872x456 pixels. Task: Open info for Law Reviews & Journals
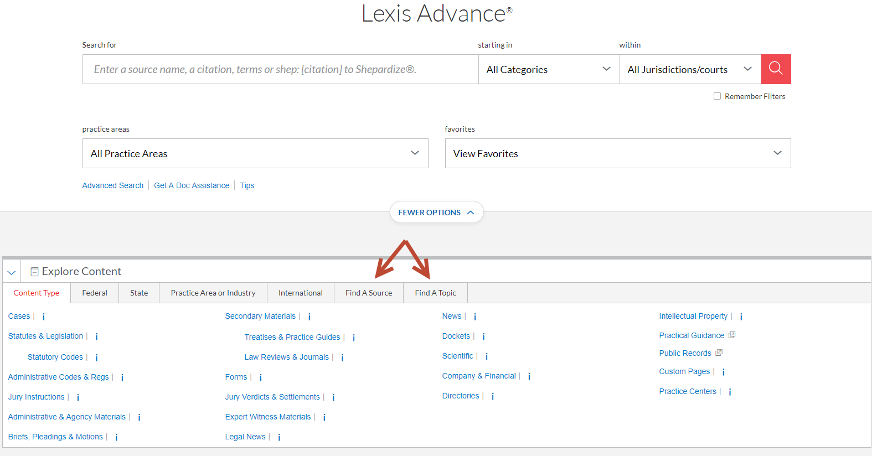343,357
